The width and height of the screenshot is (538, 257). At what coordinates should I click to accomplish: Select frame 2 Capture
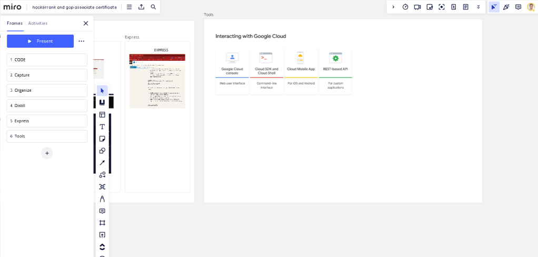click(47, 75)
